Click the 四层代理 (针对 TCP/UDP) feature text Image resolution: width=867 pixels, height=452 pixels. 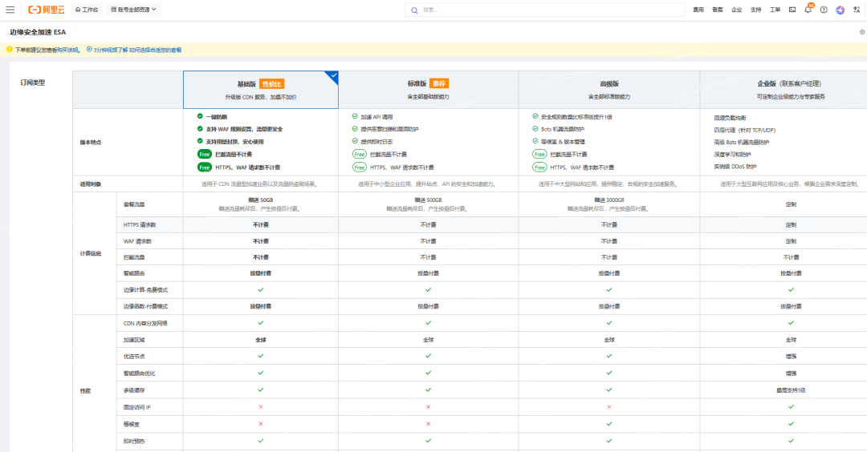click(x=744, y=131)
